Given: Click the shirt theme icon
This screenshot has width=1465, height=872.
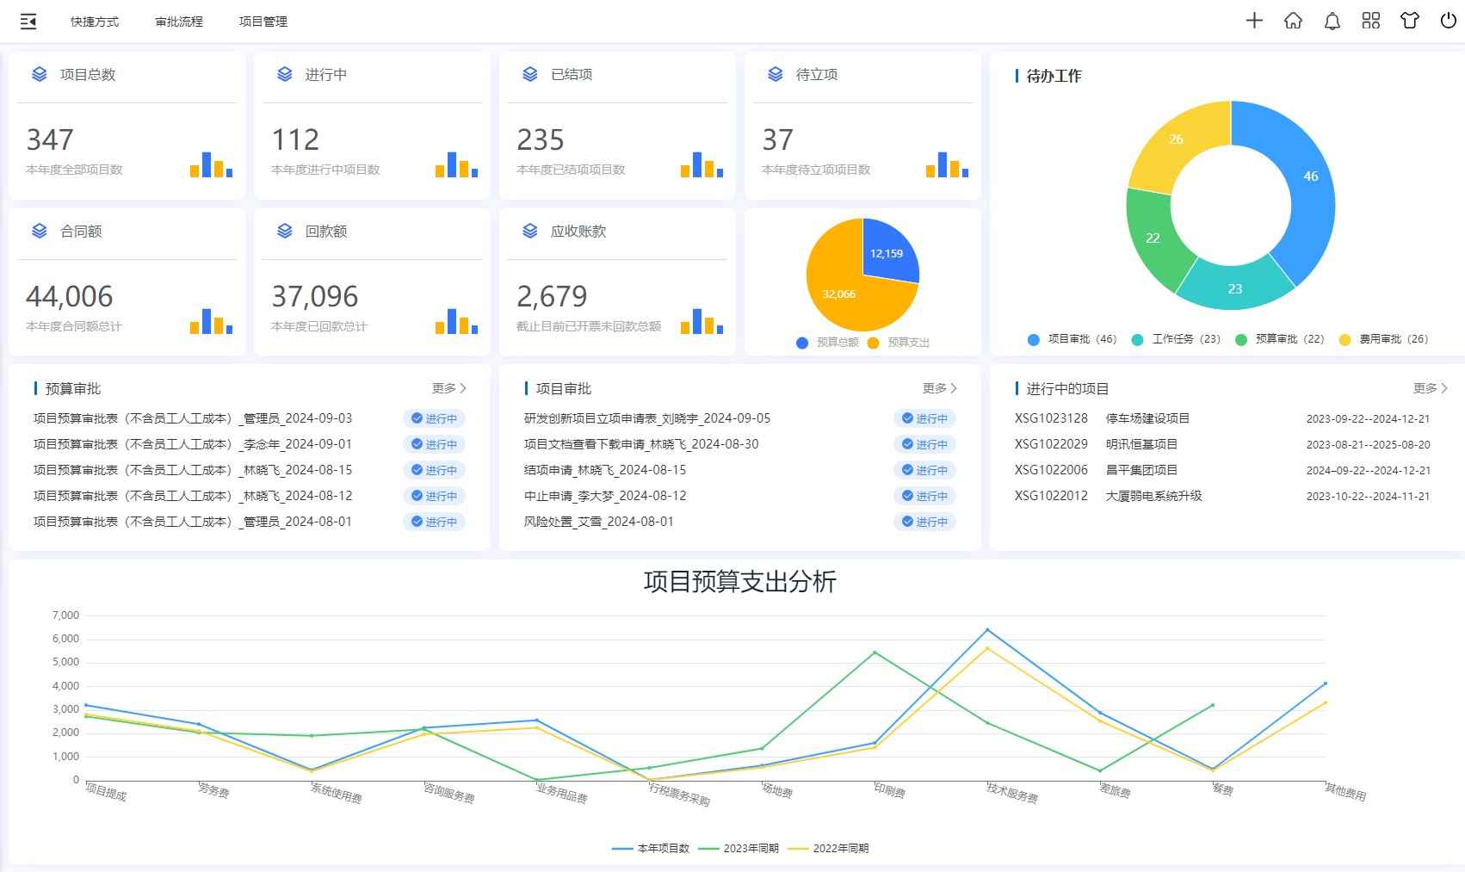Looking at the screenshot, I should click(x=1410, y=21).
